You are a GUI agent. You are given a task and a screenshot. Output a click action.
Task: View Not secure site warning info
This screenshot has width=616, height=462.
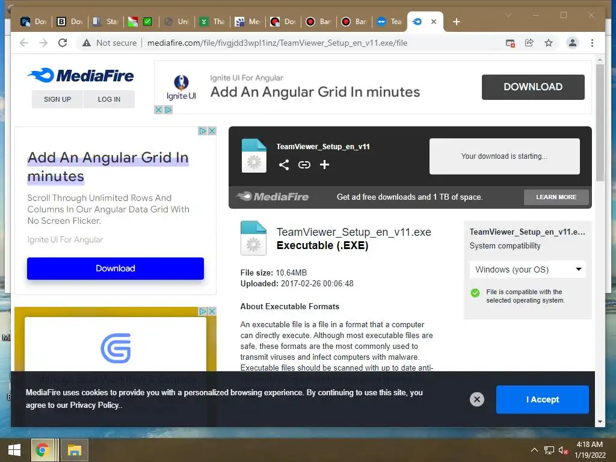[109, 43]
